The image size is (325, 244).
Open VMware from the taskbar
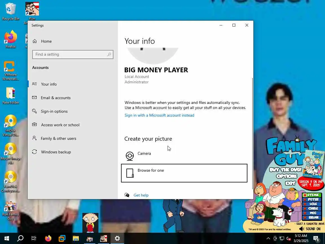[x=62, y=238]
